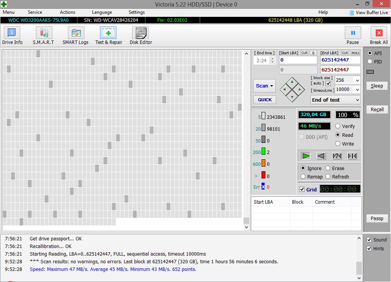The image size is (391, 282).
Task: Click the Start LBA input field
Action: (x=298, y=60)
